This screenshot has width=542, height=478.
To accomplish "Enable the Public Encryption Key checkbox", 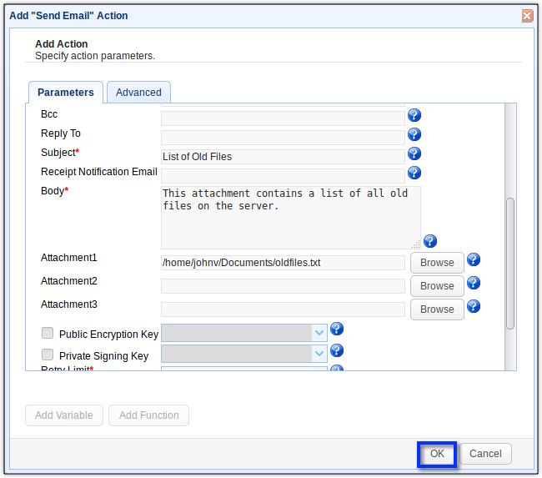I will click(x=48, y=334).
